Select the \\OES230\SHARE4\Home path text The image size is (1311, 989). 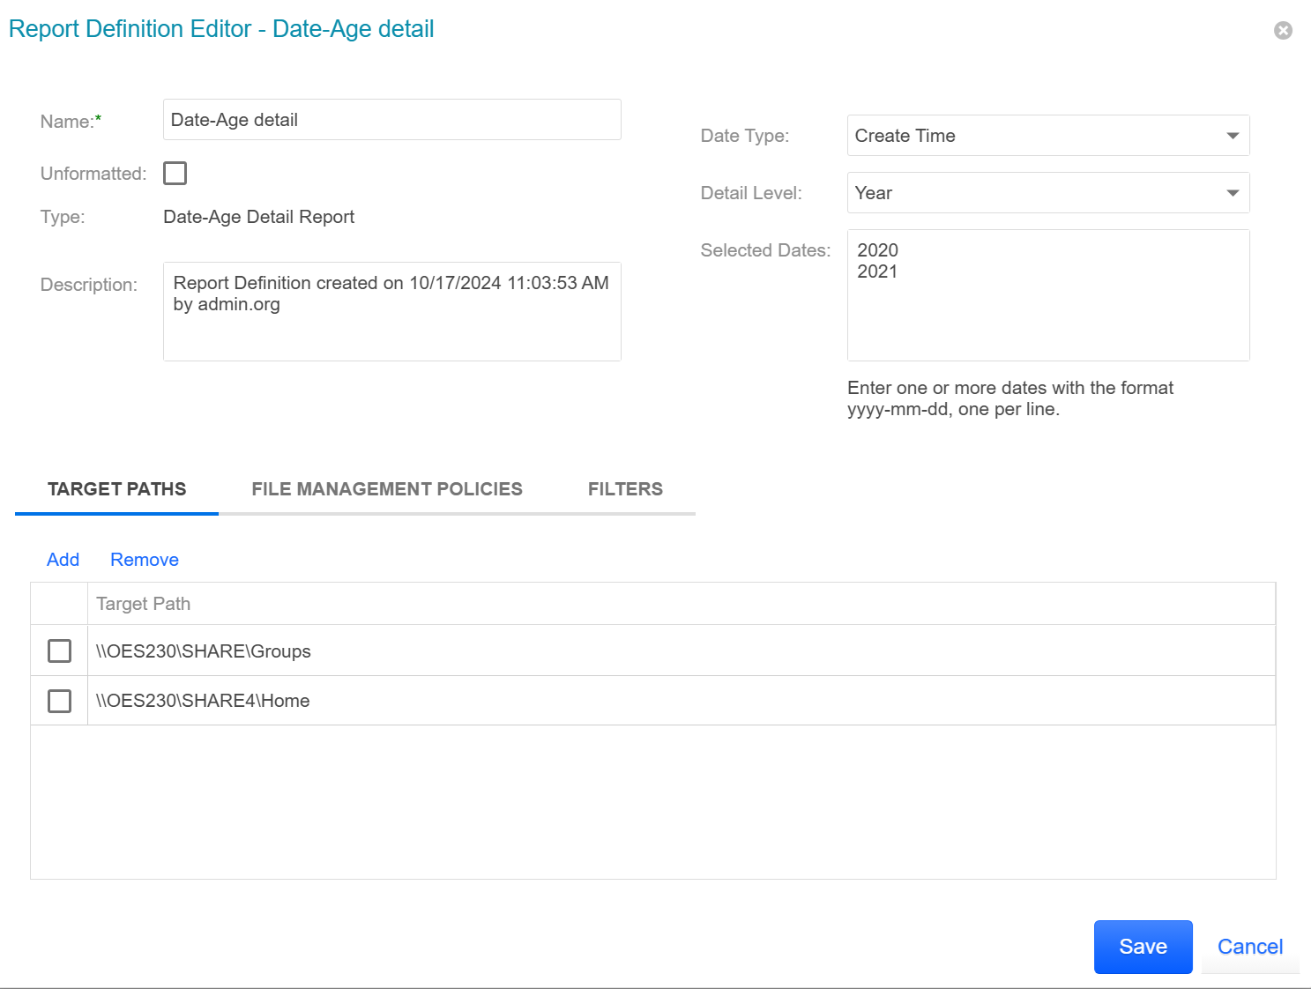coord(203,701)
